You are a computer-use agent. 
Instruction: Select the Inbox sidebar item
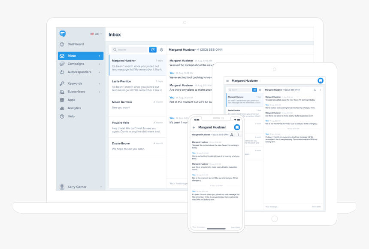pyautogui.click(x=81, y=55)
